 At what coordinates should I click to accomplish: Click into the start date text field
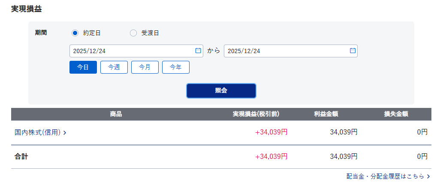click(131, 51)
